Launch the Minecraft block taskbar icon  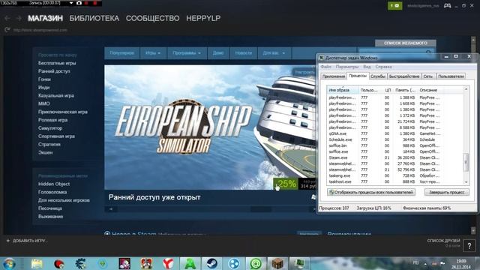pos(277,263)
